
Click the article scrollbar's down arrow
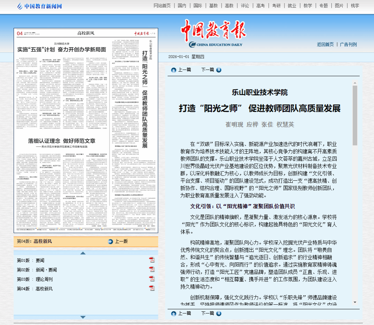coord(355,302)
